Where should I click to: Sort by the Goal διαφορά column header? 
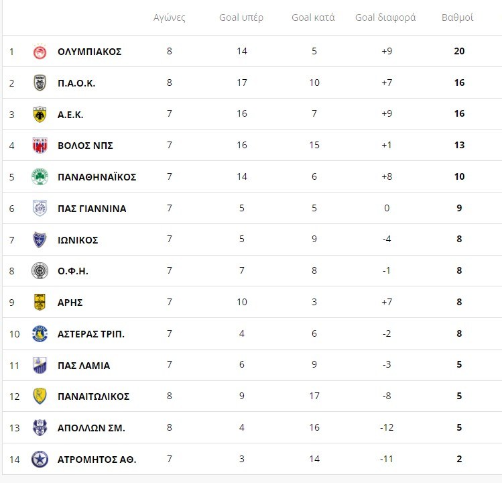pos(385,17)
